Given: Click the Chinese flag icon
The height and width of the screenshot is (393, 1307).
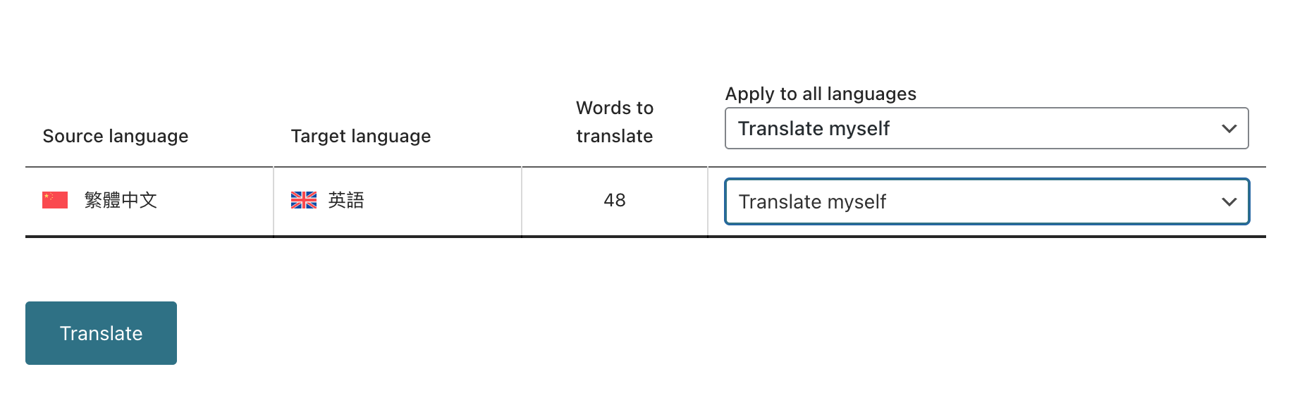Looking at the screenshot, I should pyautogui.click(x=55, y=201).
